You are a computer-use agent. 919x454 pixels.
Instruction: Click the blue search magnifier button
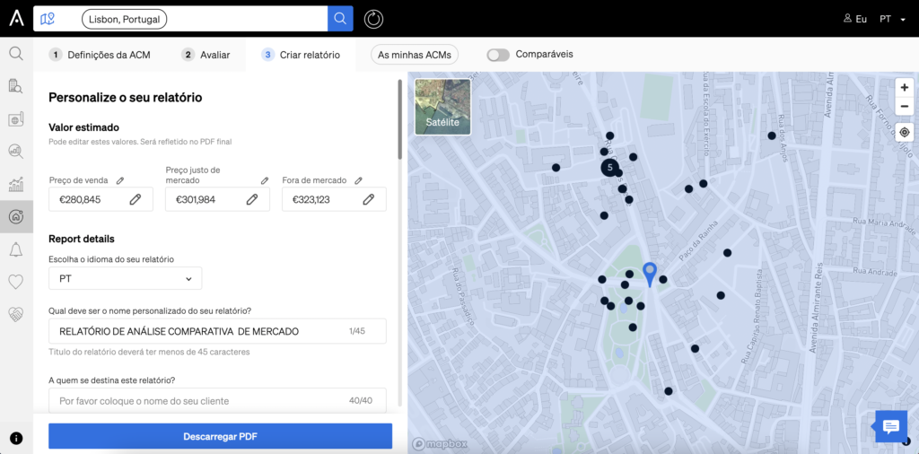340,19
